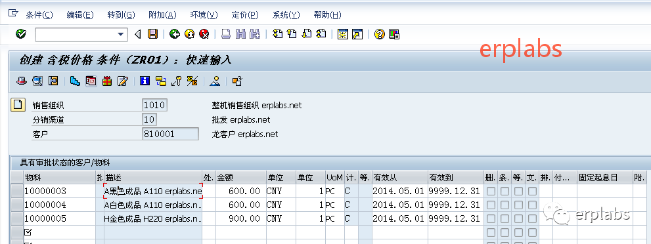This screenshot has width=651, height=244.
Task: Go to the Last Page icon
Action: click(x=321, y=34)
